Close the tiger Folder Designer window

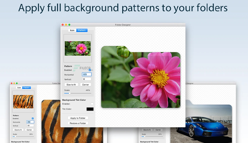click(12, 83)
